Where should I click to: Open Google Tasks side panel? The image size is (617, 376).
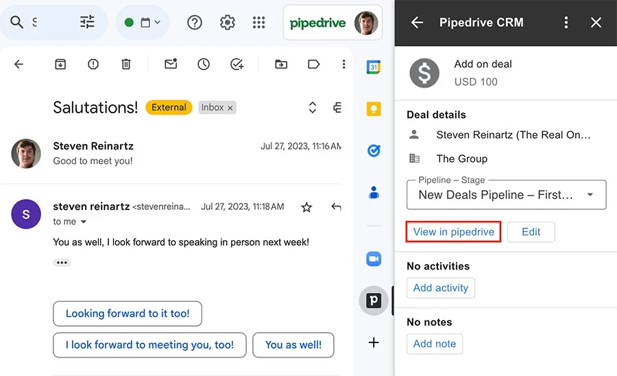coord(374,150)
